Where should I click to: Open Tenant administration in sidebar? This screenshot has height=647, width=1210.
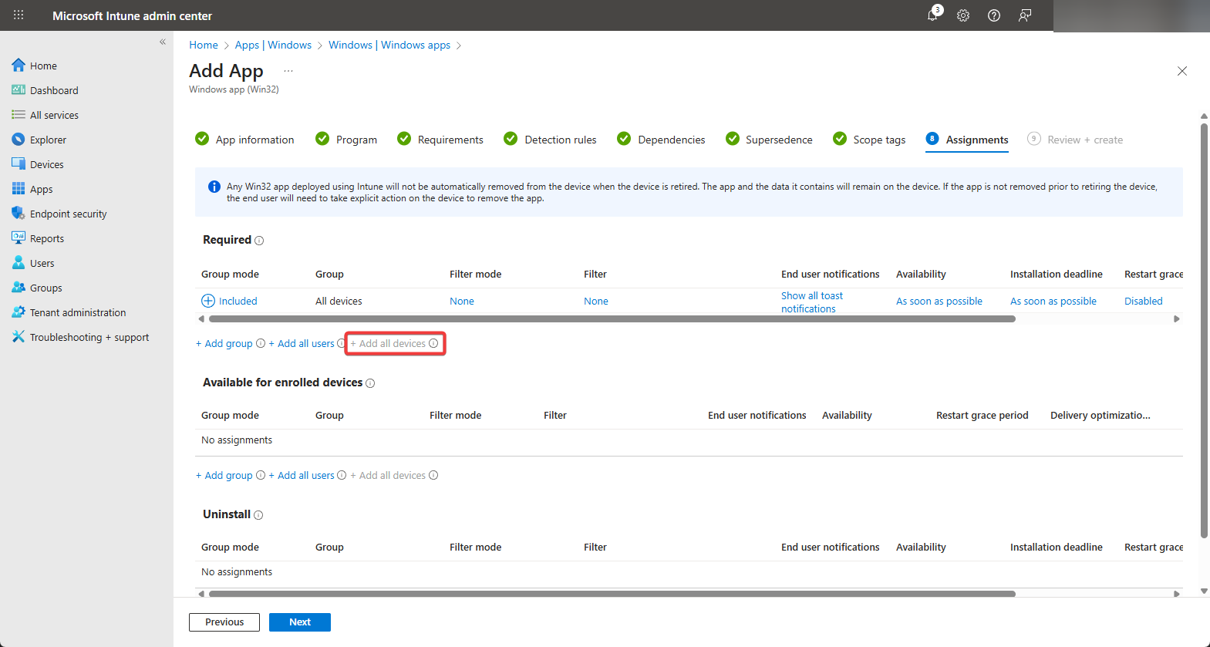pyautogui.click(x=78, y=312)
